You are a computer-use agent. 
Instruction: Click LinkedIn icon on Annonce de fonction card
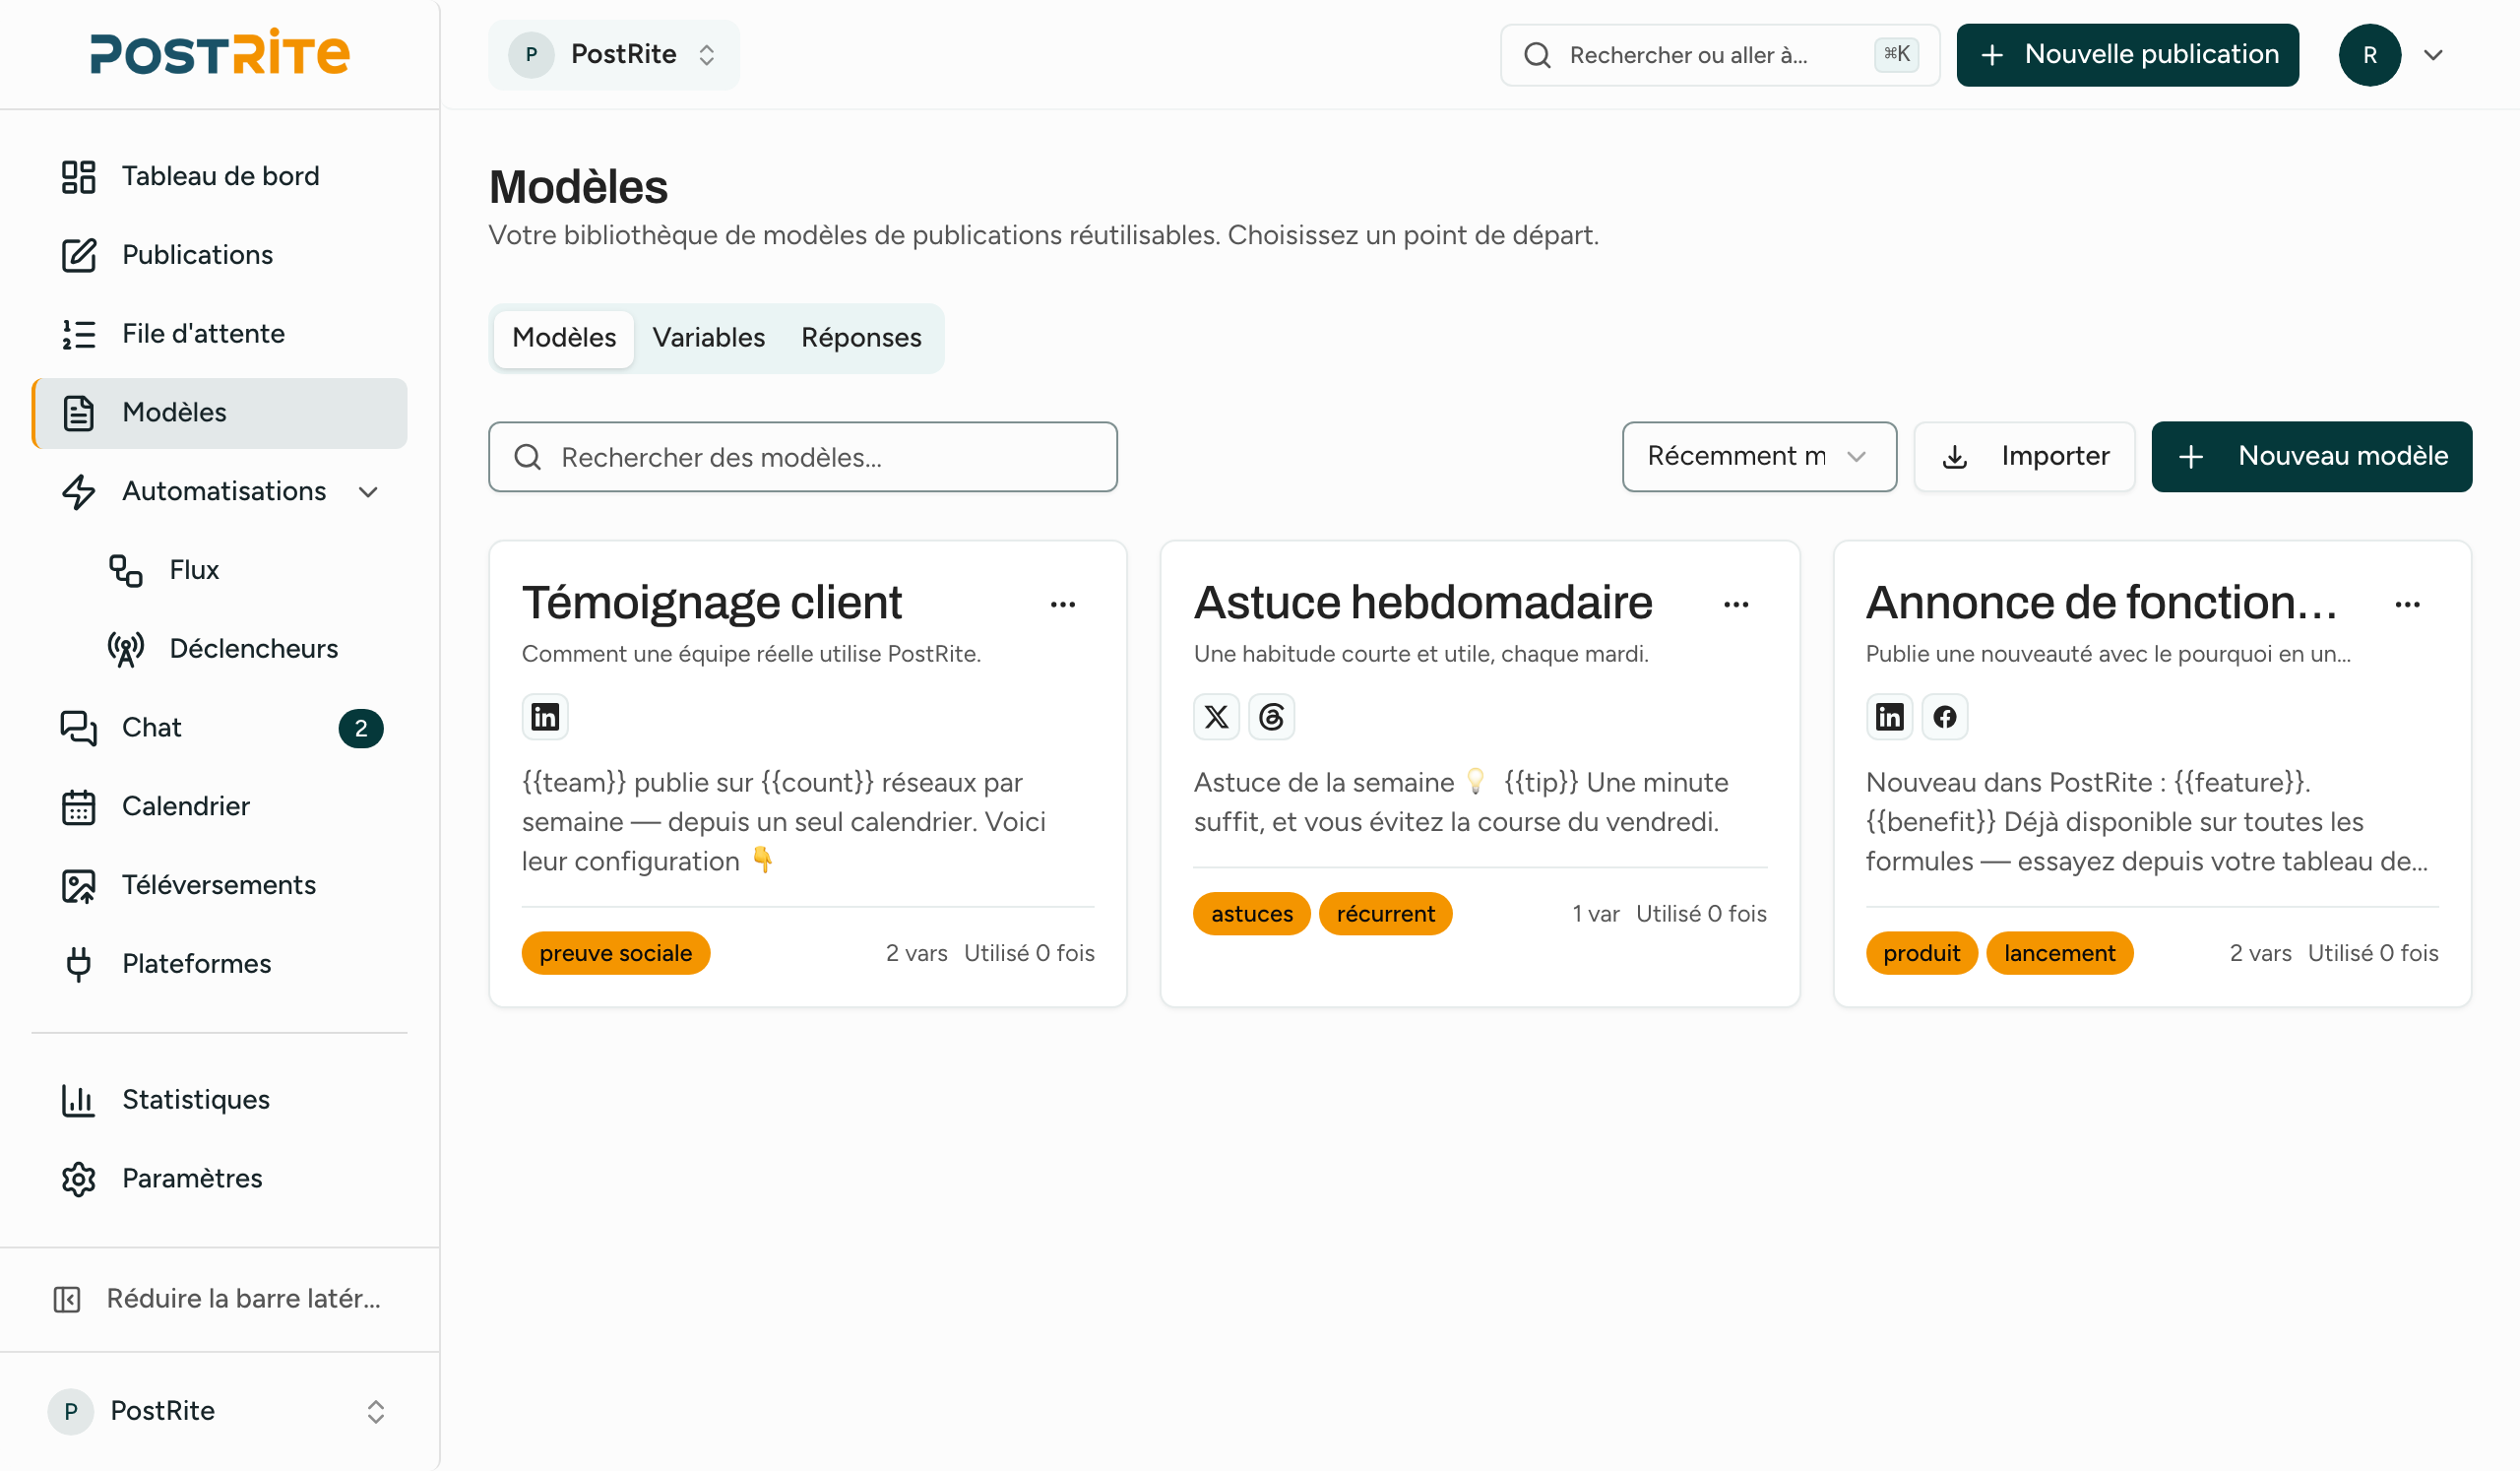point(1890,717)
